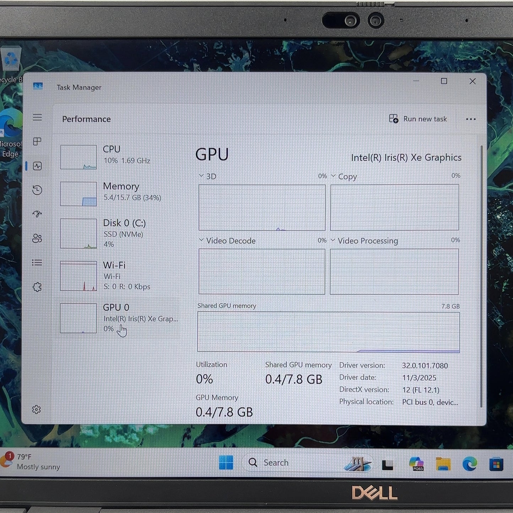The width and height of the screenshot is (513, 513).
Task: Open the Users page icon
Action: [37, 238]
